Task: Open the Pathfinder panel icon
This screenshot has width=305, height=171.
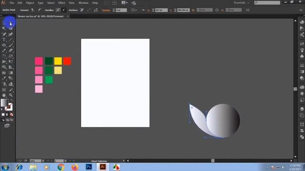Action: [302, 137]
